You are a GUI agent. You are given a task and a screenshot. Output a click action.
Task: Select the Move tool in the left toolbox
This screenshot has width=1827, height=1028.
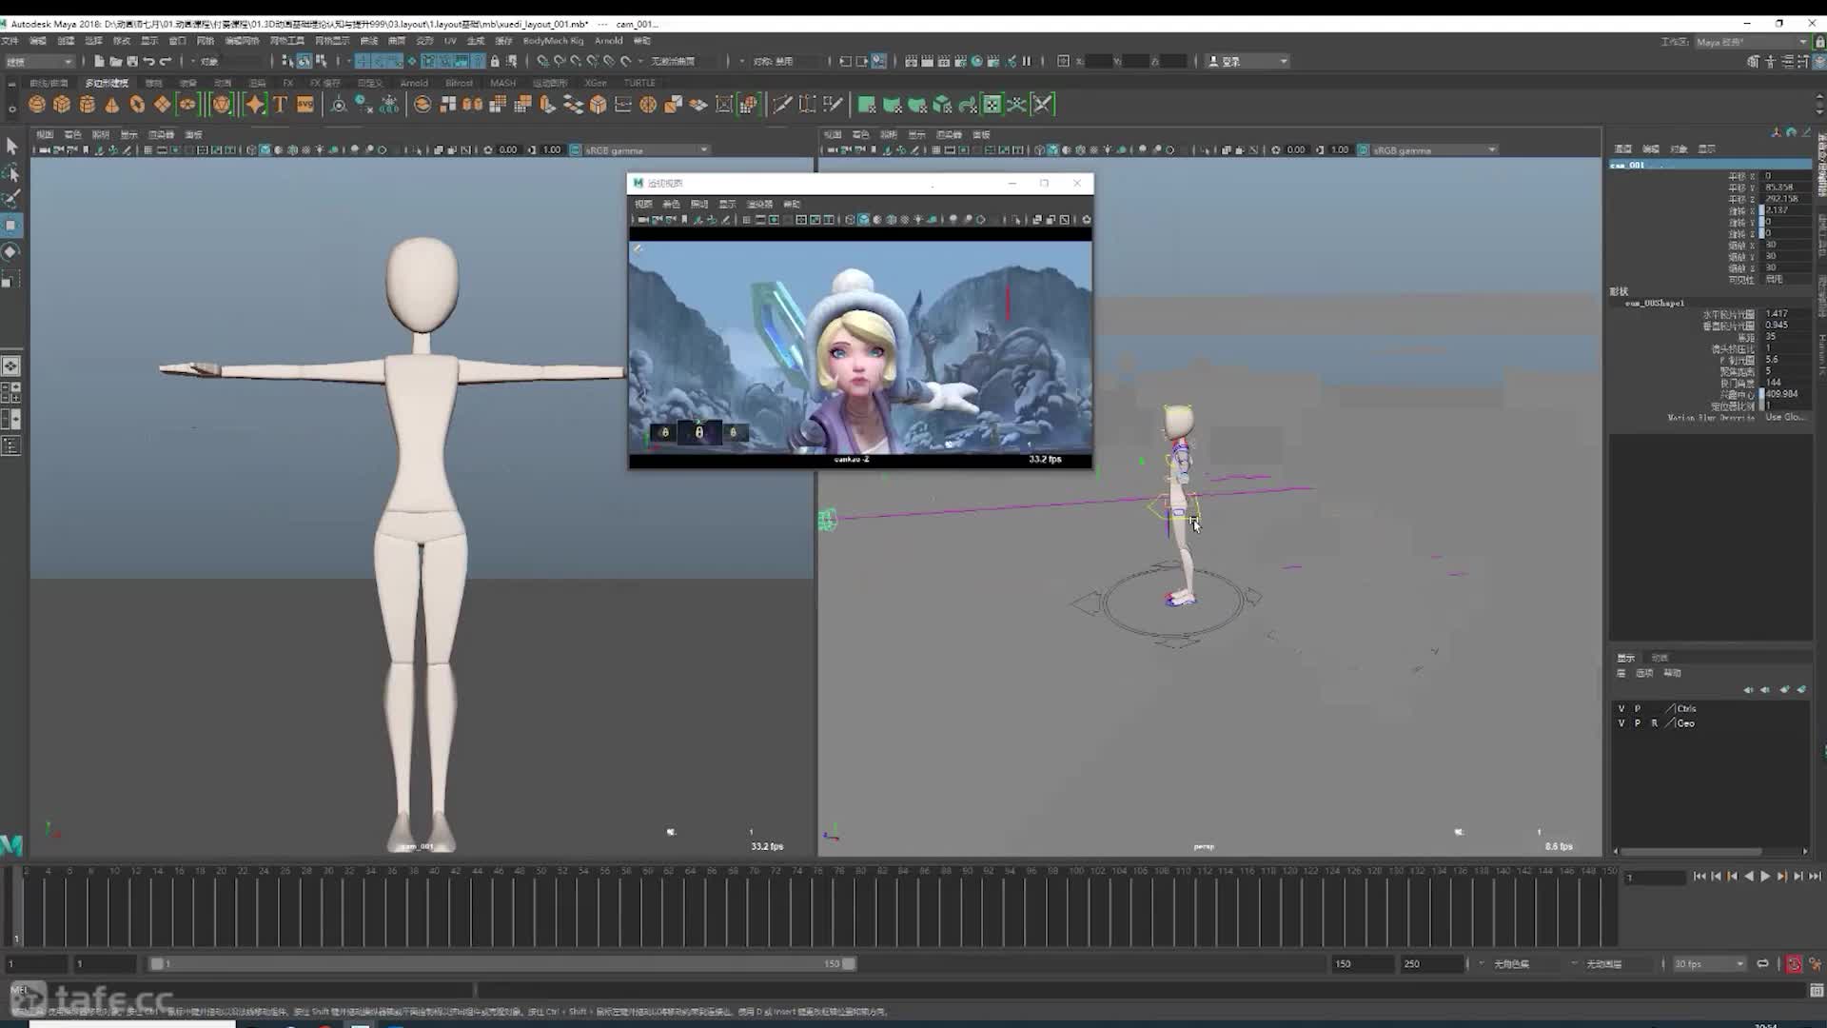pos(10,226)
